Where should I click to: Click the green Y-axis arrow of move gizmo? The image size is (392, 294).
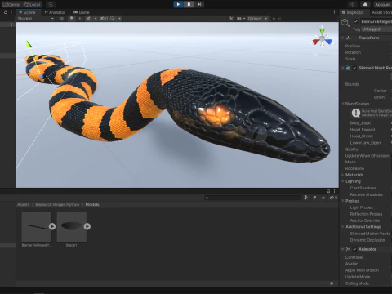[29, 44]
